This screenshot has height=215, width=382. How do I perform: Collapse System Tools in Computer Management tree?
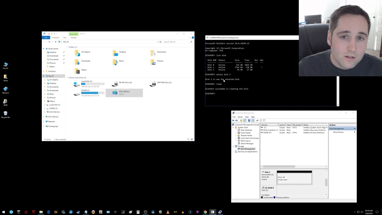(x=233, y=128)
